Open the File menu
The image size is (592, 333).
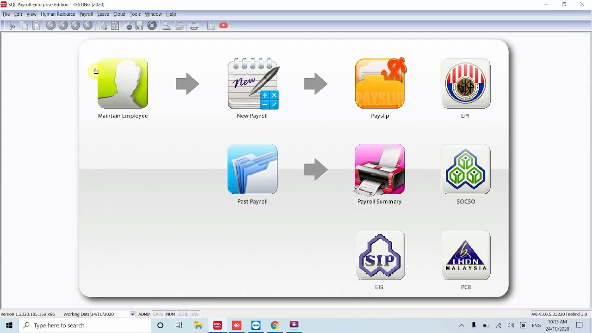[x=6, y=14]
